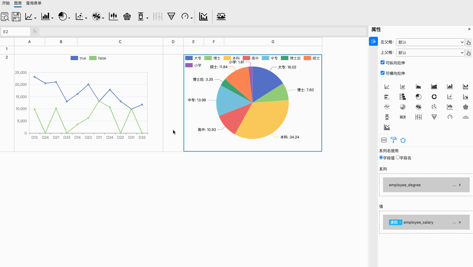Open the 开始 menu tab
Viewport: 473px width, 267px height.
6,3
